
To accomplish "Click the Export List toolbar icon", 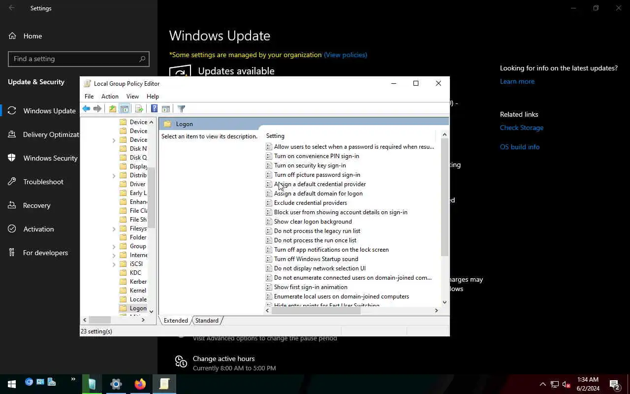I will (139, 109).
